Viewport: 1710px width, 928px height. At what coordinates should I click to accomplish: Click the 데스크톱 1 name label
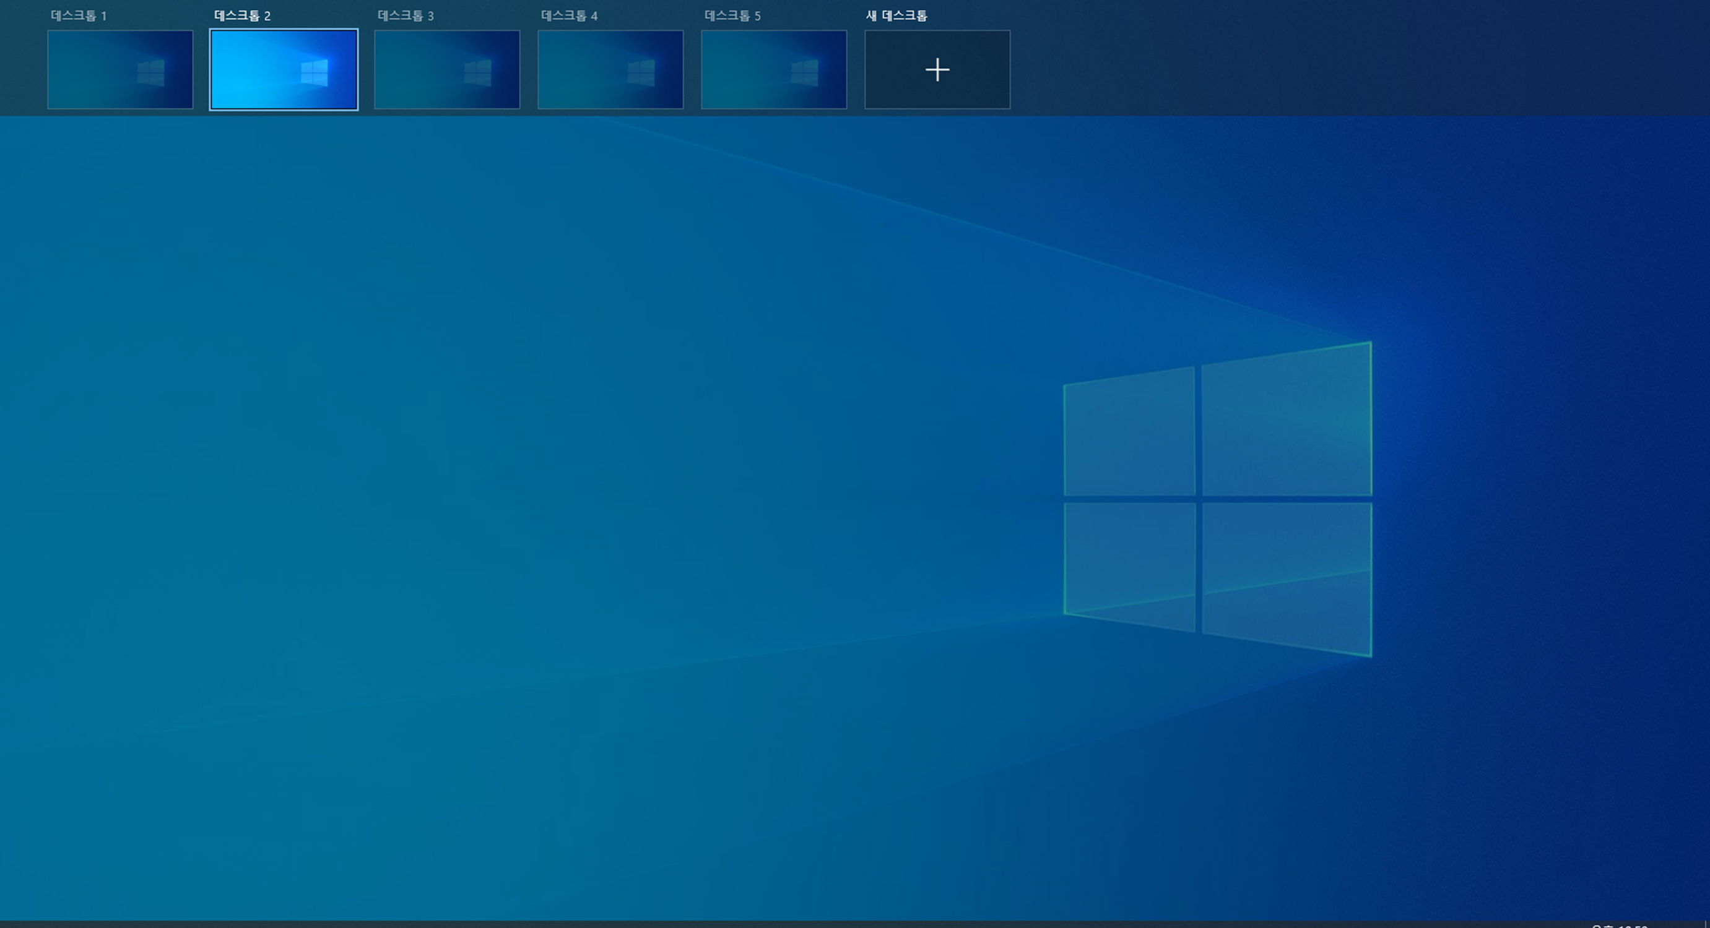click(x=79, y=16)
